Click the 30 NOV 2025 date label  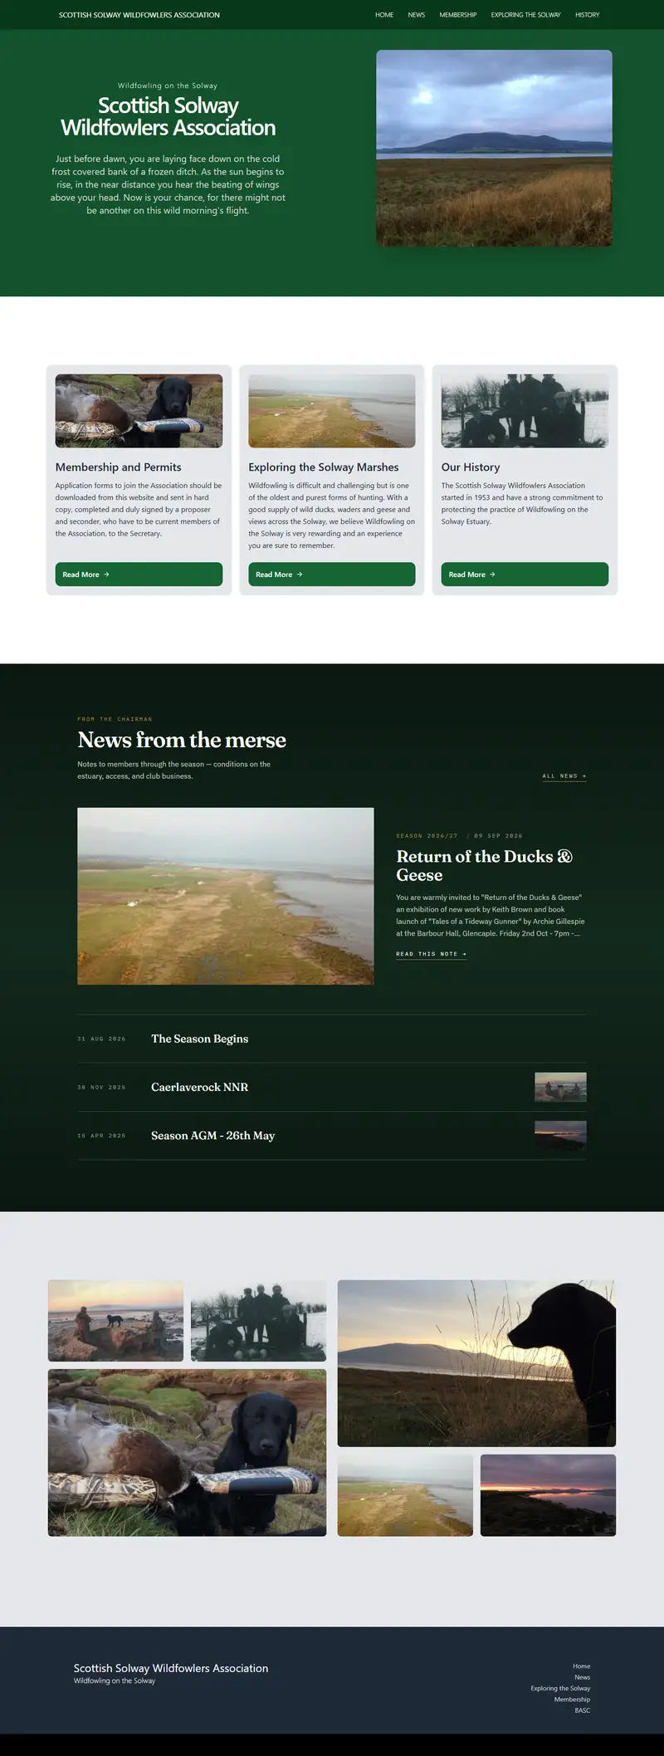tap(101, 1088)
